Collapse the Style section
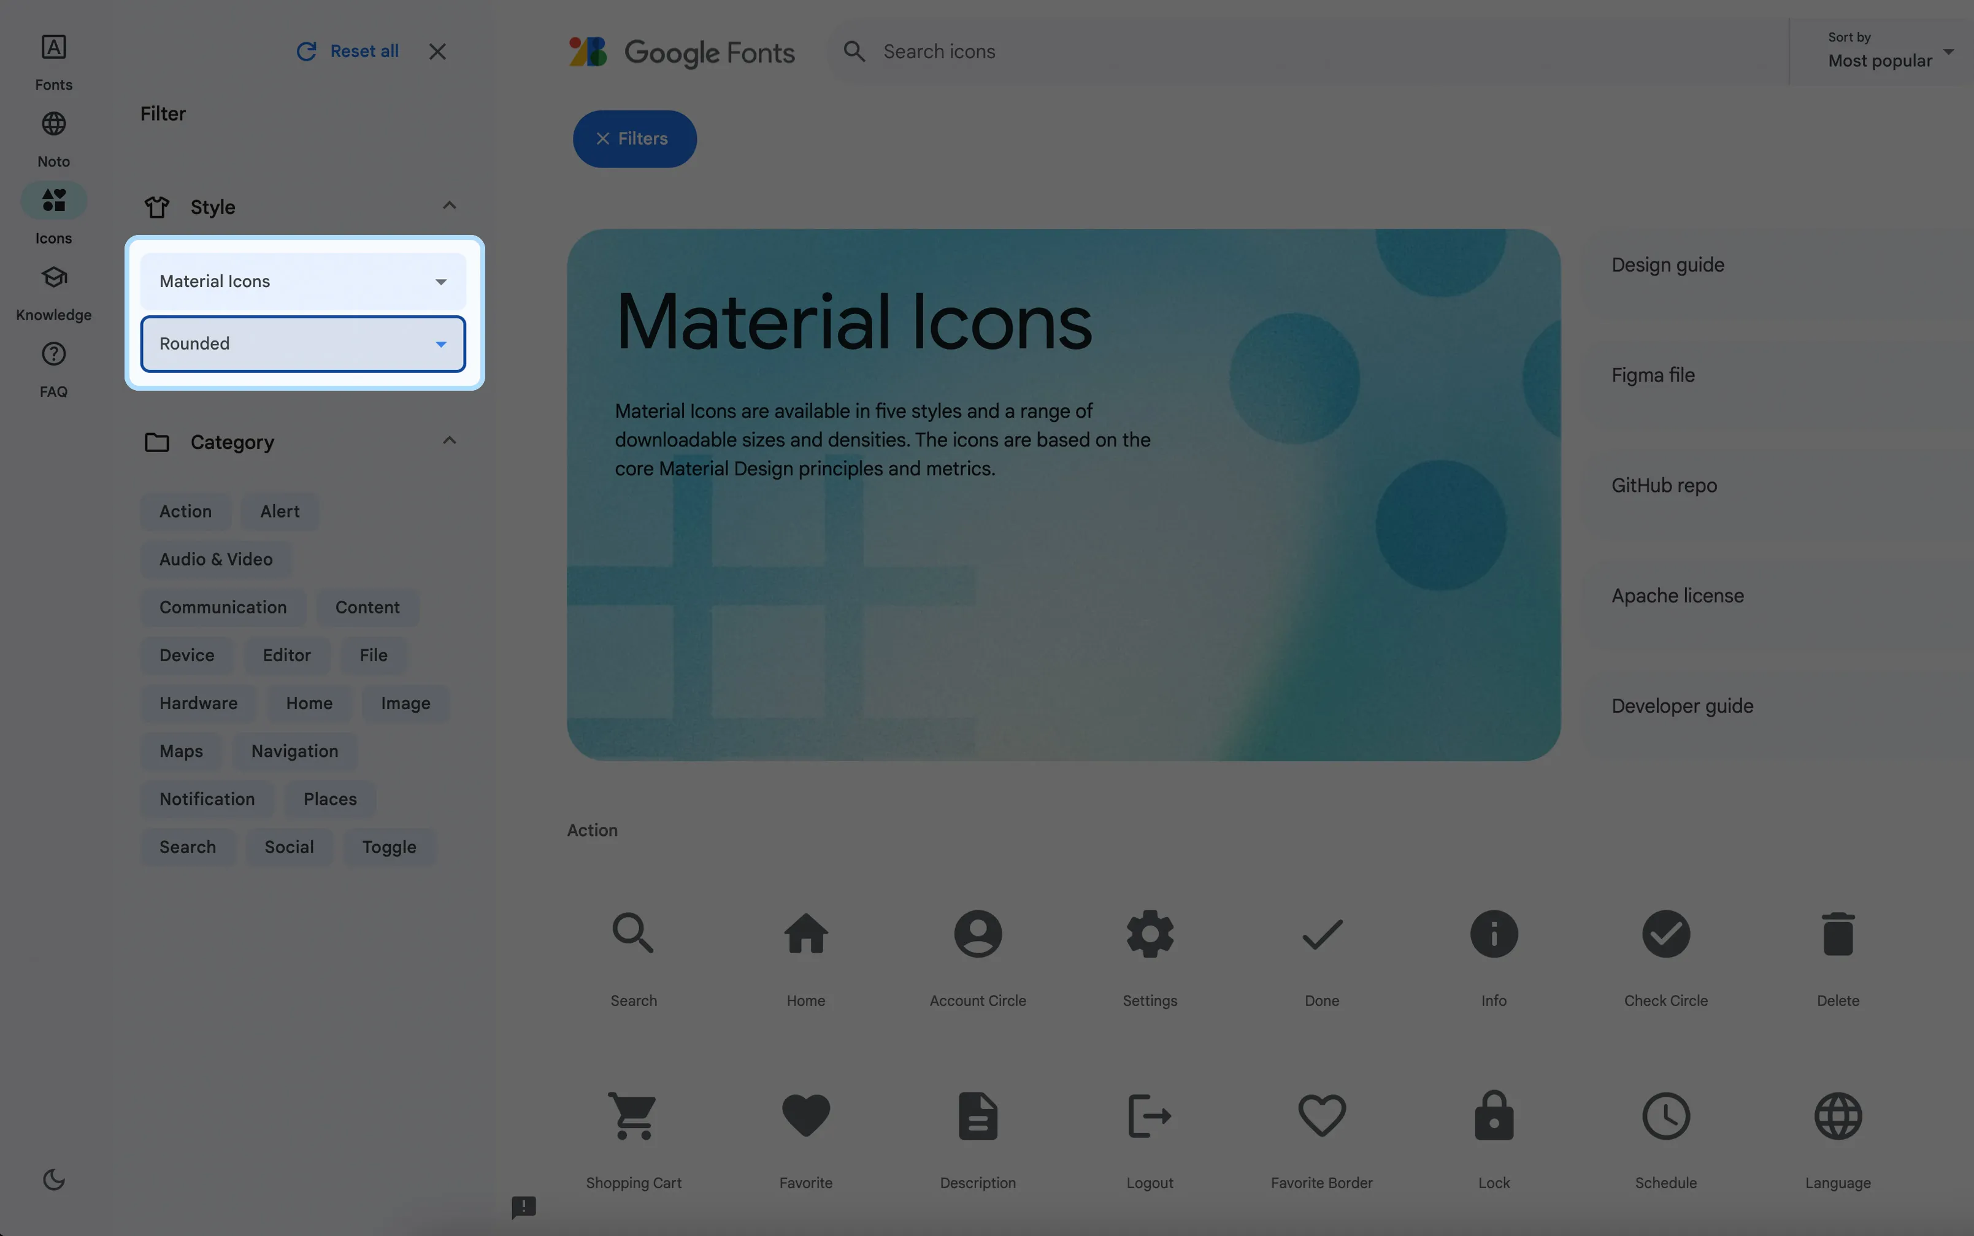This screenshot has height=1236, width=1974. click(x=449, y=206)
